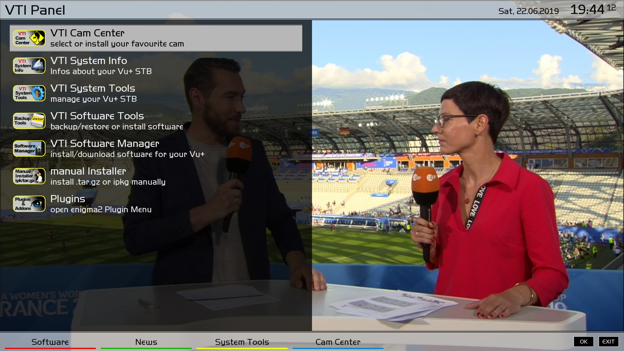624x351 pixels.
Task: Click the live TV preview picture
Action: tap(468, 175)
